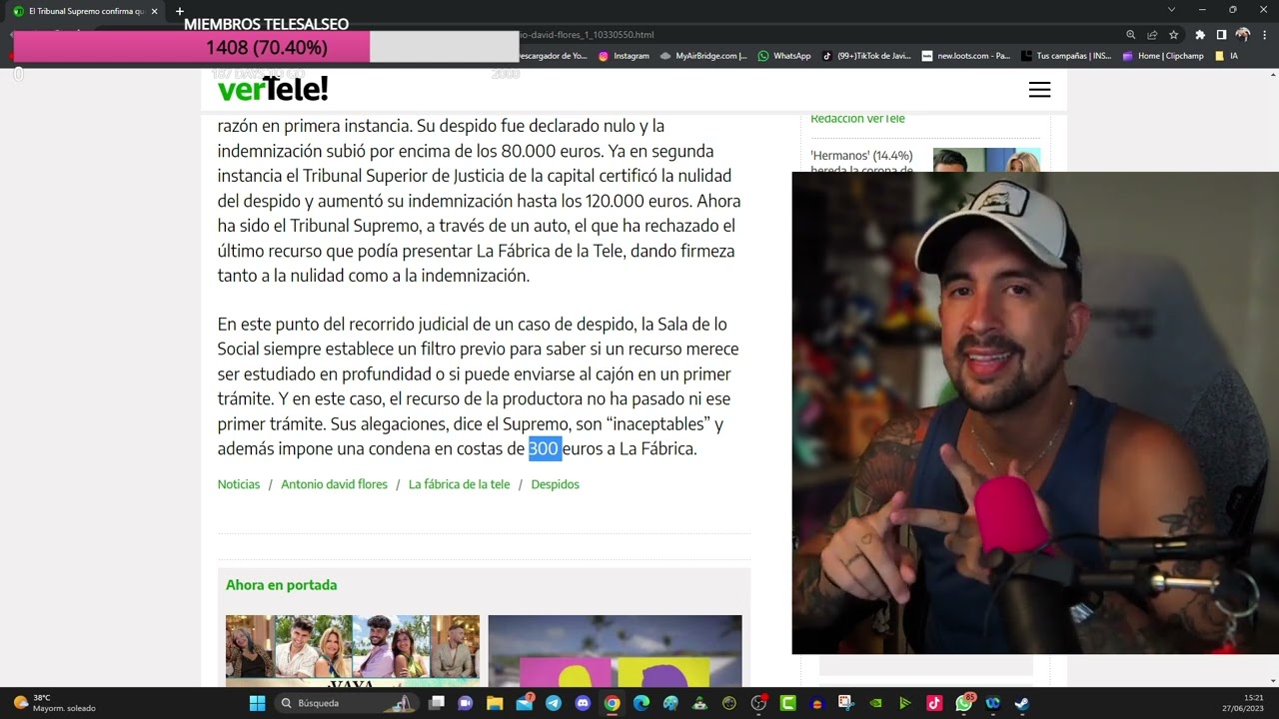The width and height of the screenshot is (1279, 719).
Task: Open the Windows Start menu
Action: coord(257,703)
